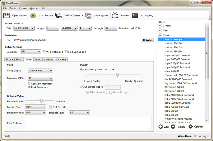Click the Encoder Preset slider handle

41,101
